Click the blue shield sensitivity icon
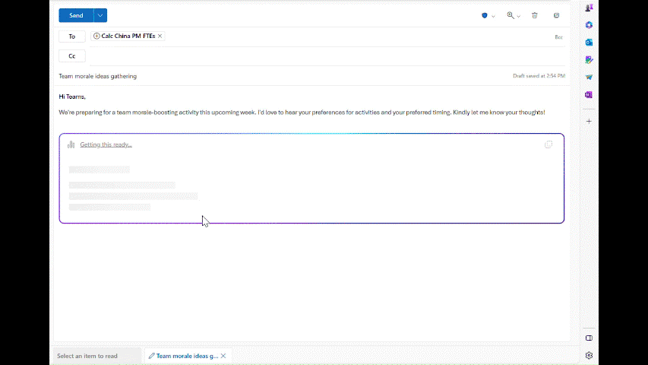 click(x=485, y=16)
